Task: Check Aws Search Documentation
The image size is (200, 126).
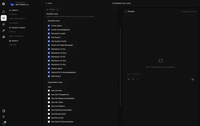Action: (49, 122)
